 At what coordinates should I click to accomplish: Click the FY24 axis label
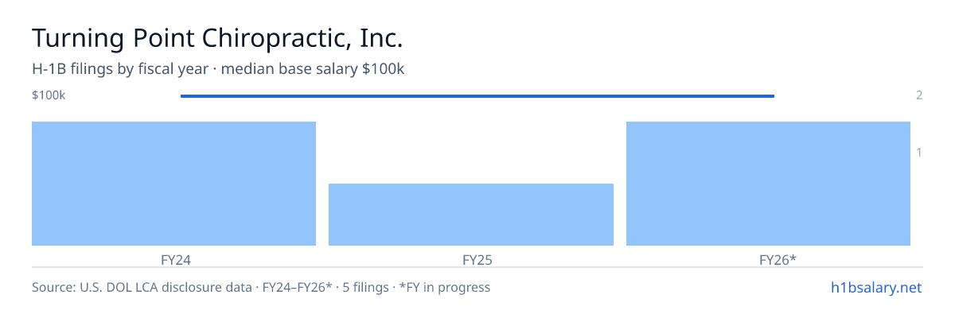(175, 259)
